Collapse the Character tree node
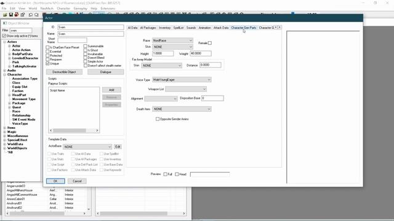 point(5,74)
